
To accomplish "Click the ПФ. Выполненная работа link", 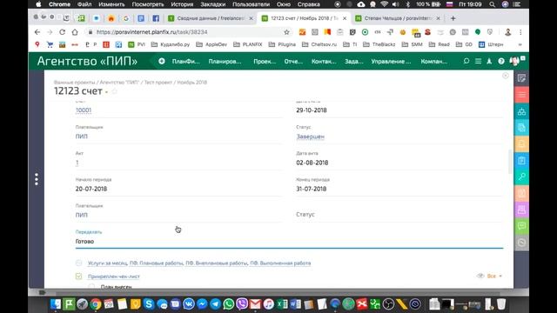I will coord(280,263).
